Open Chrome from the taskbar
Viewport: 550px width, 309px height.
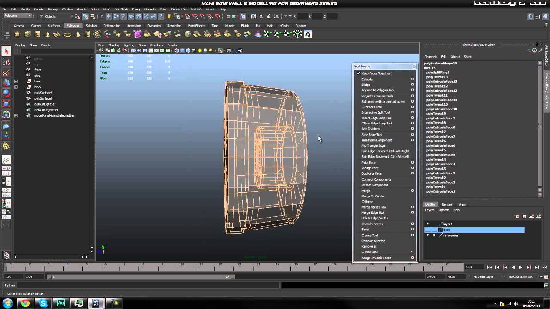(25, 303)
